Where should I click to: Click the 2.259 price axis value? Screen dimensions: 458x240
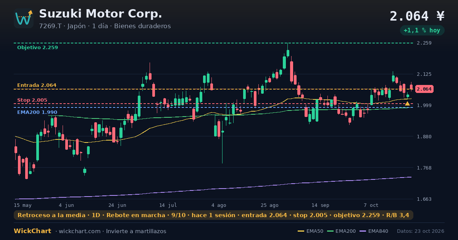424,43
